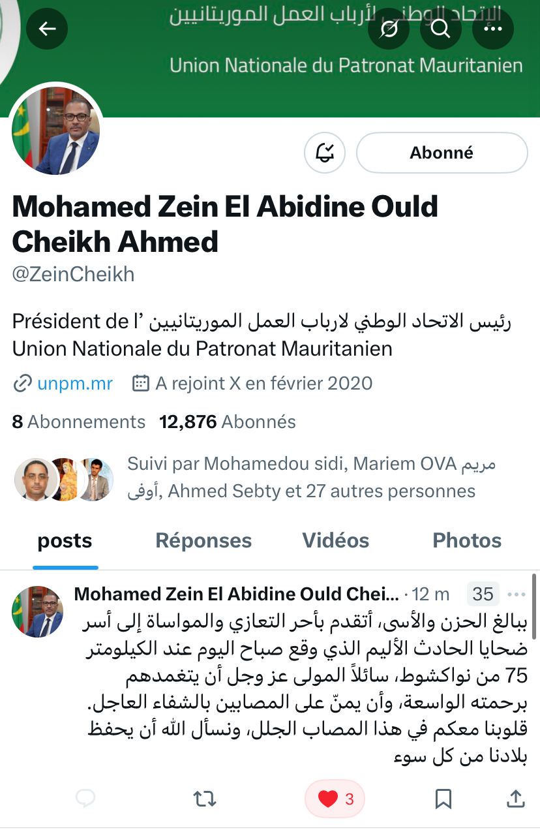Open the search magnifier icon
This screenshot has height=832, width=540.
(441, 29)
